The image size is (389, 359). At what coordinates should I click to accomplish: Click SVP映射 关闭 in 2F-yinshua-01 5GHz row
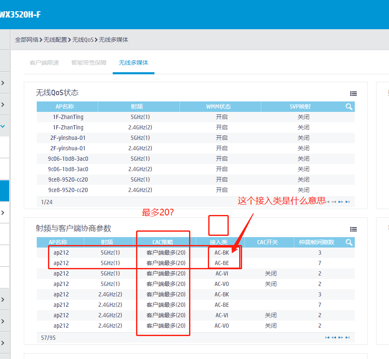click(303, 138)
